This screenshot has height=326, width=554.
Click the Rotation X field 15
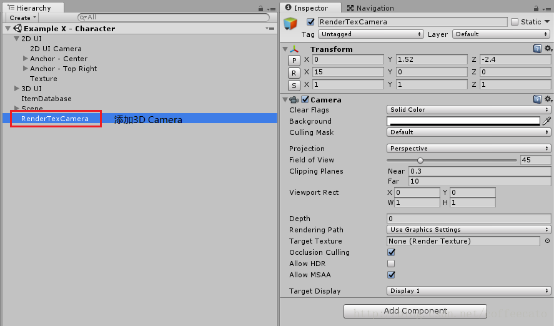(x=348, y=72)
